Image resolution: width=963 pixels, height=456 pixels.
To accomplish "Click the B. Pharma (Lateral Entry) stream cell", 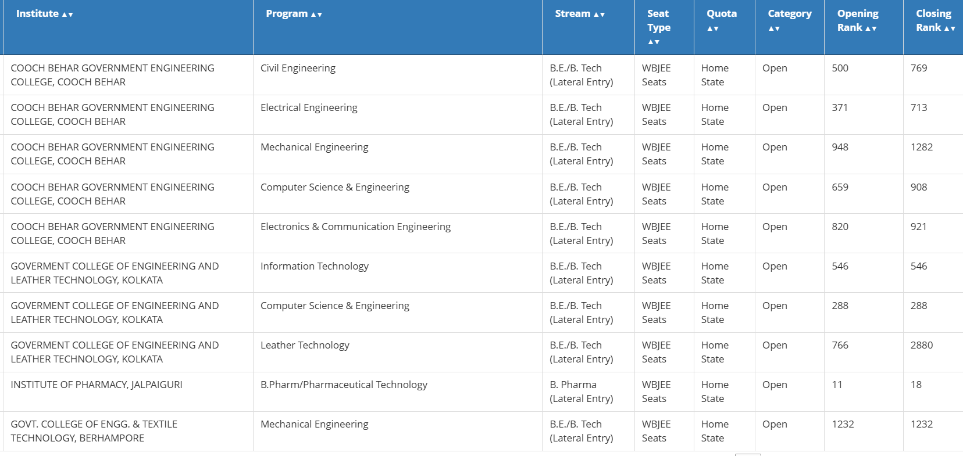I will 588,392.
